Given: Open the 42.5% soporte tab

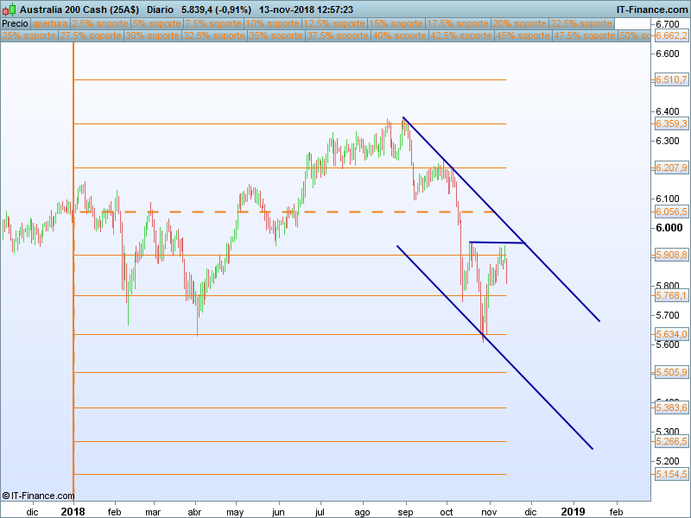Looking at the screenshot, I should tap(461, 35).
